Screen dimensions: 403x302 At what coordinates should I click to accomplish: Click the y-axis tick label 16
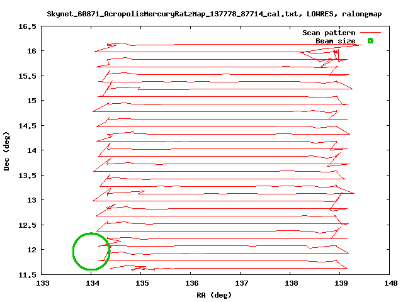(32, 51)
